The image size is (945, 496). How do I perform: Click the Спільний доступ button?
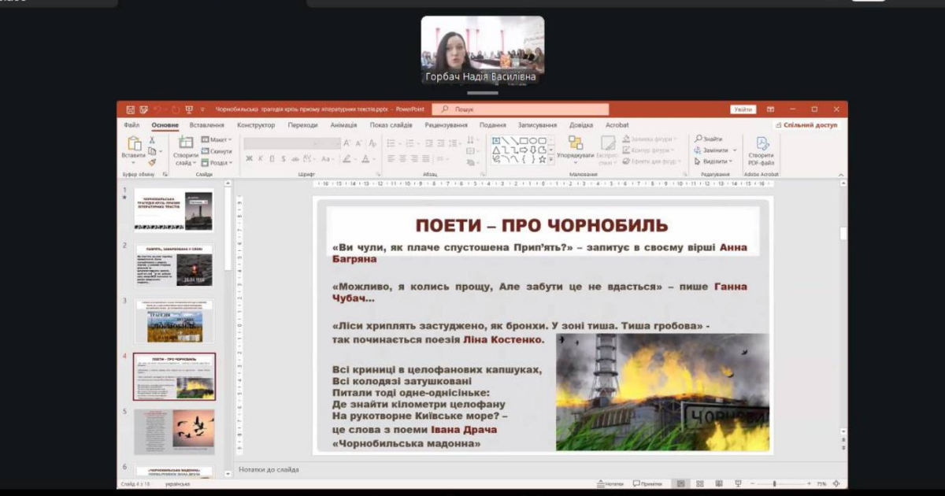click(x=806, y=125)
